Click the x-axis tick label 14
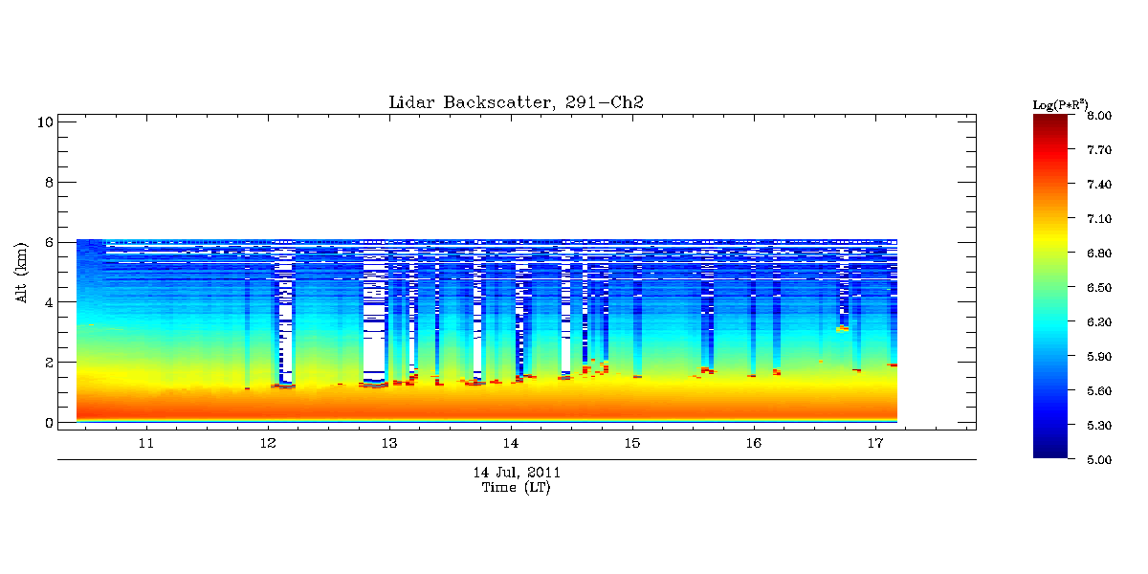The image size is (1148, 574). click(511, 444)
